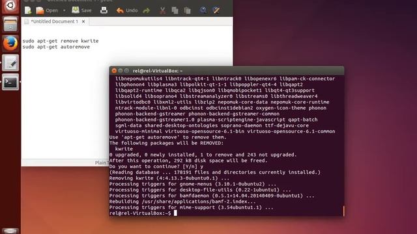Click 'Do you want to continue? [Y/n]' line
Image resolution: width=417 pixels, height=234 pixels.
pyautogui.click(x=156, y=166)
